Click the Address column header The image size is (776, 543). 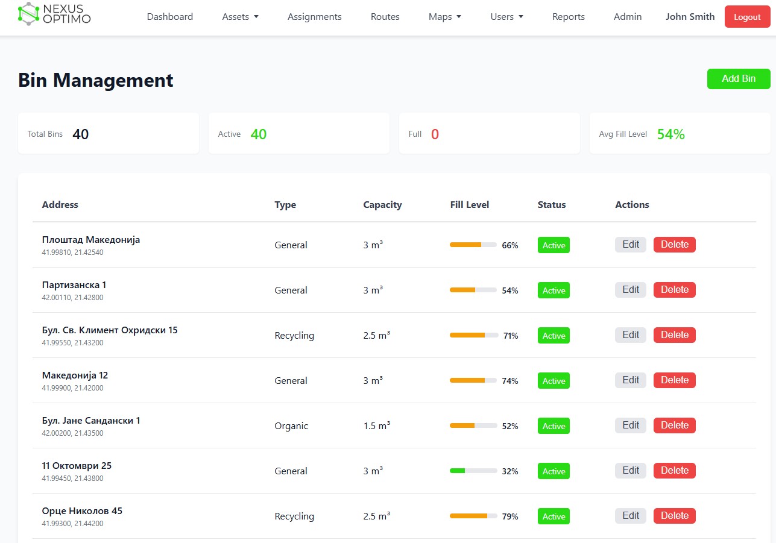[x=60, y=205]
